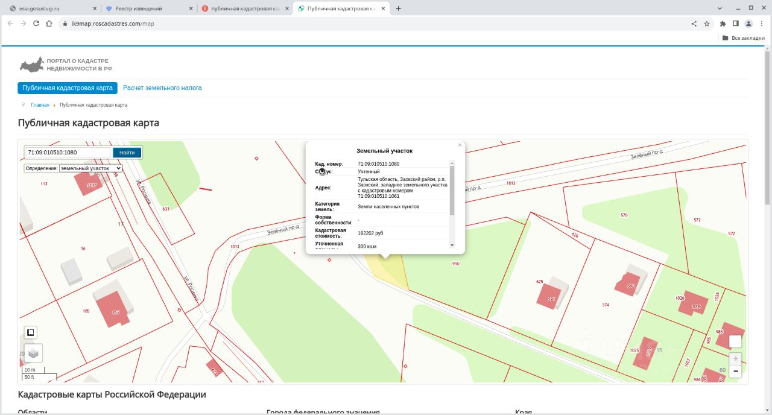
Task: Click parcel 633 on the map
Action: pyautogui.click(x=166, y=209)
